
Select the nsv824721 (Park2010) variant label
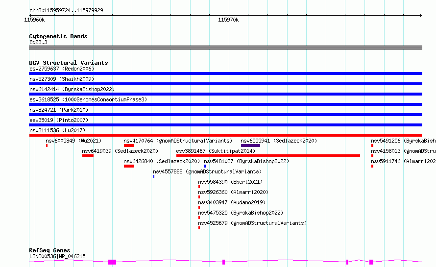click(x=59, y=110)
